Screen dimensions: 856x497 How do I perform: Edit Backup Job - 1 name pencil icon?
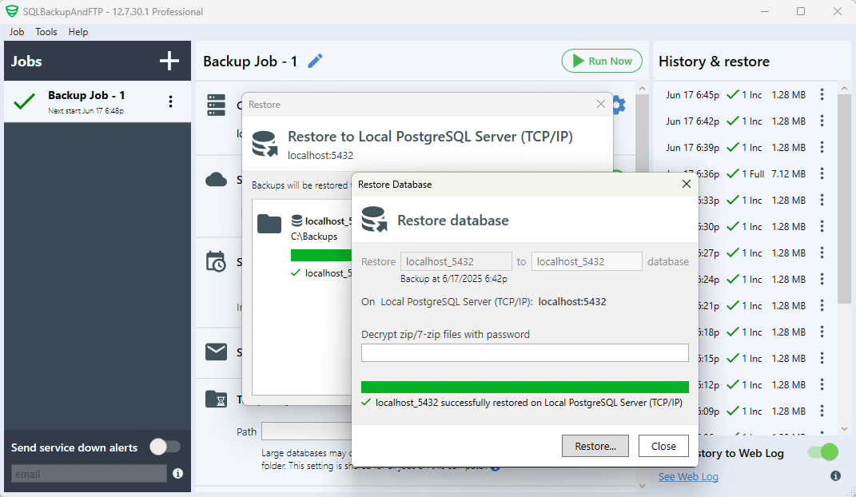(315, 61)
